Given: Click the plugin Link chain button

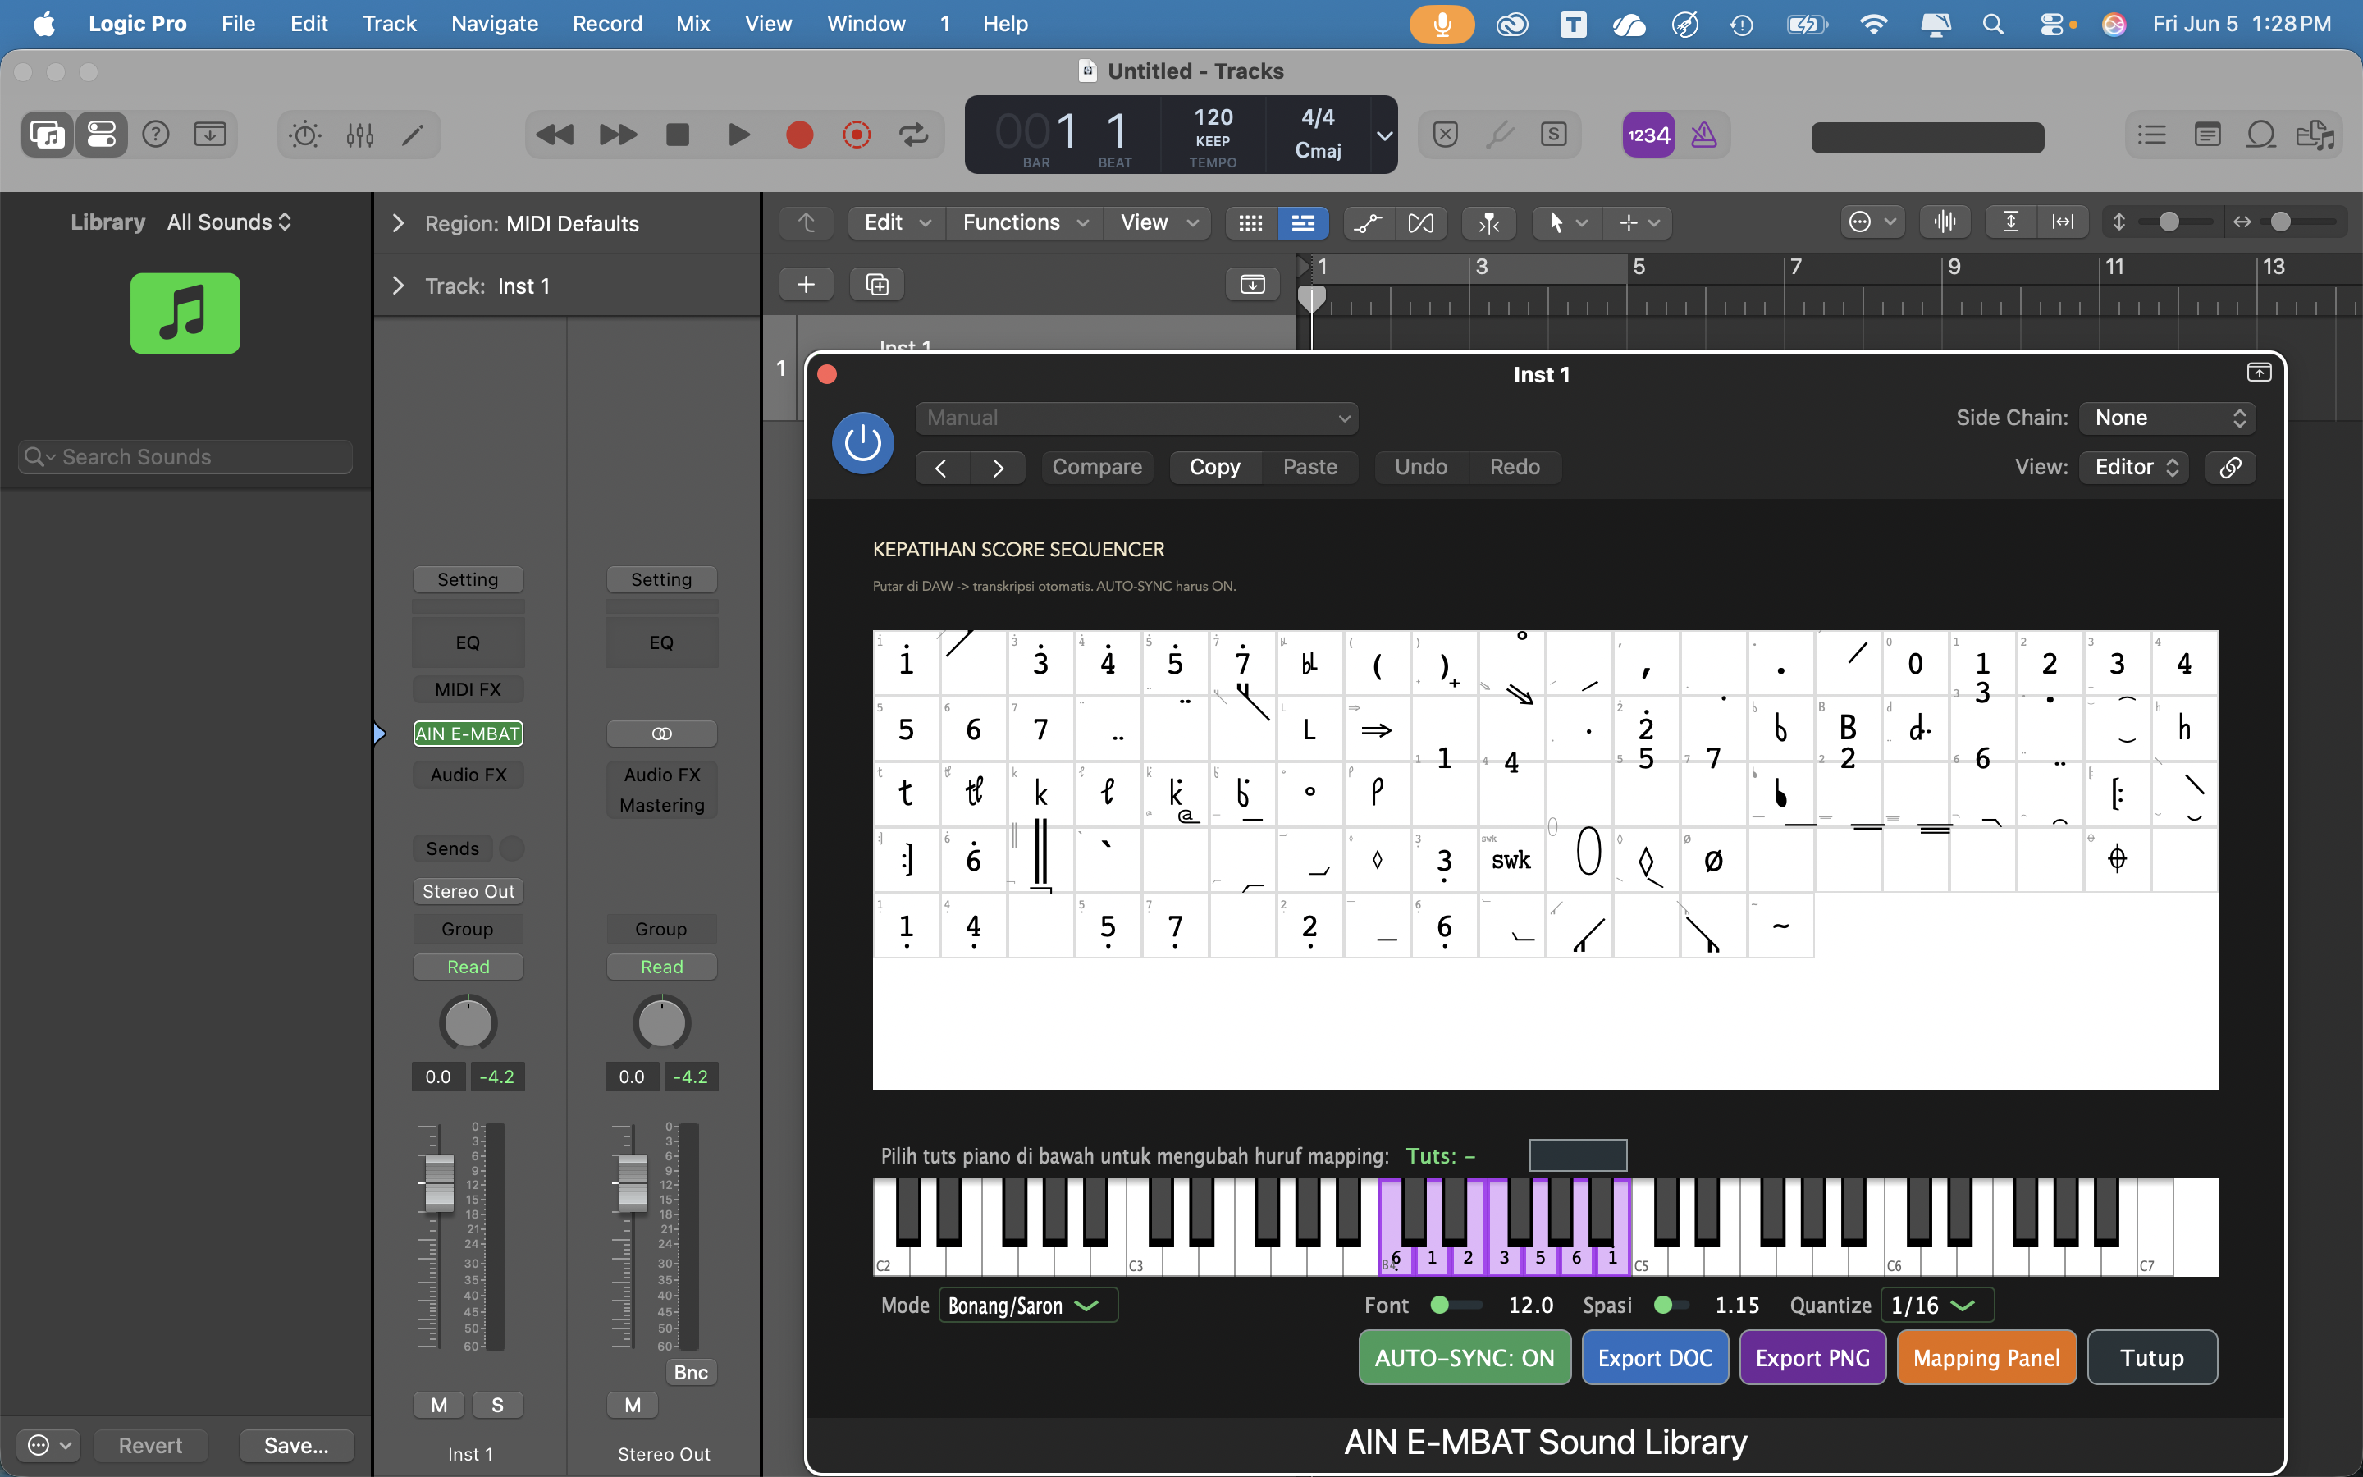Looking at the screenshot, I should [x=2230, y=467].
